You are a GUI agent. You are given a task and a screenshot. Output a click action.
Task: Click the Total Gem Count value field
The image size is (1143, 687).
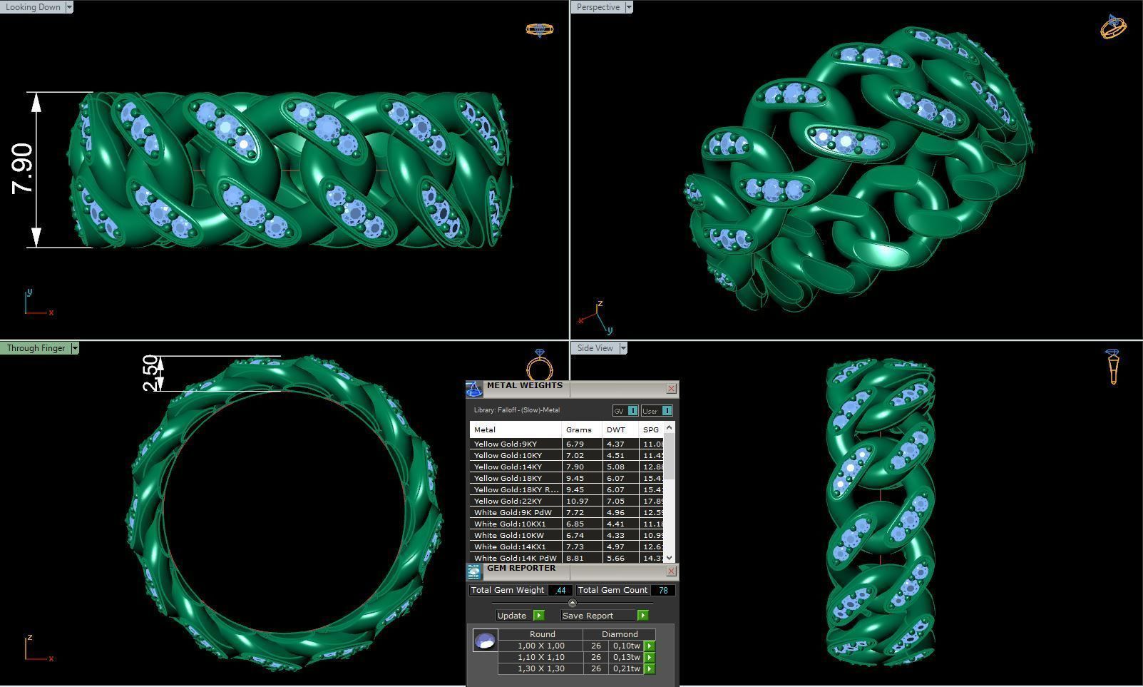click(663, 590)
